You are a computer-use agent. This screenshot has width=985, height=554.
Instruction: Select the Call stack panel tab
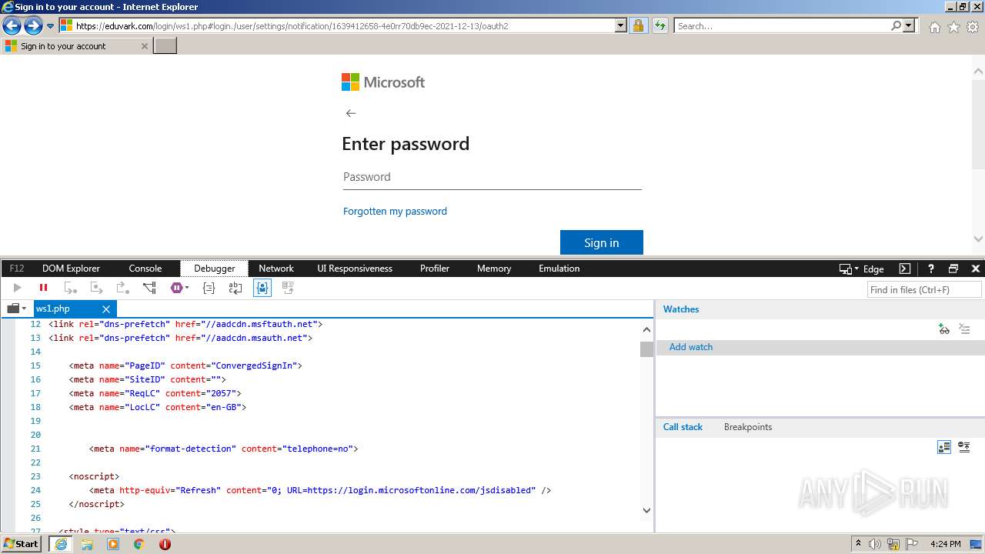point(683,427)
